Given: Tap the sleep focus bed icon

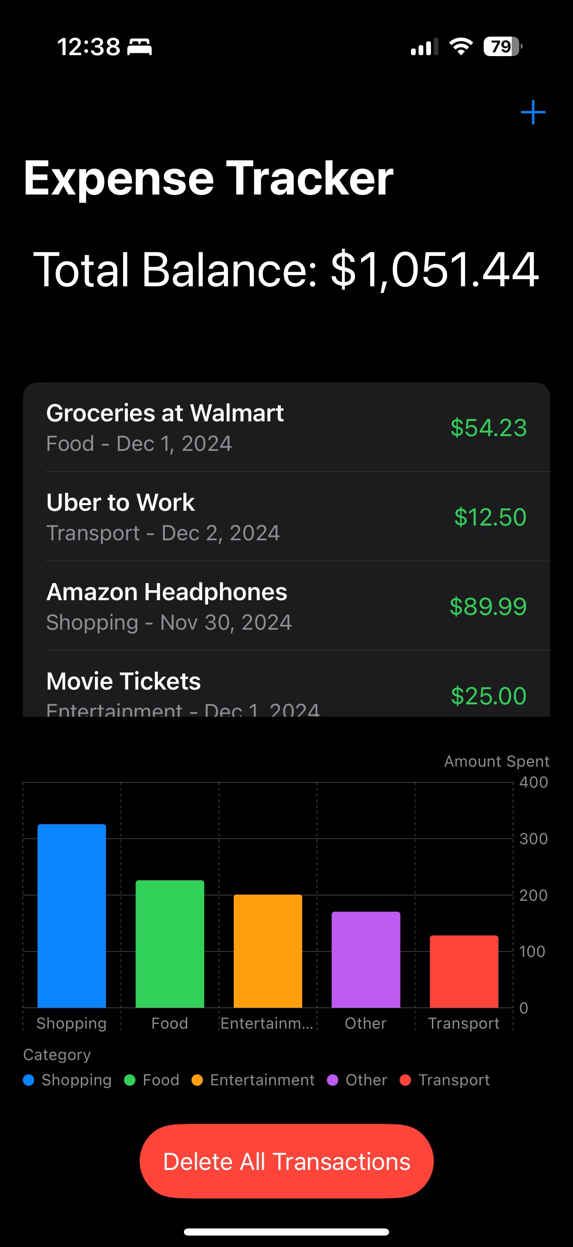Looking at the screenshot, I should [x=139, y=47].
